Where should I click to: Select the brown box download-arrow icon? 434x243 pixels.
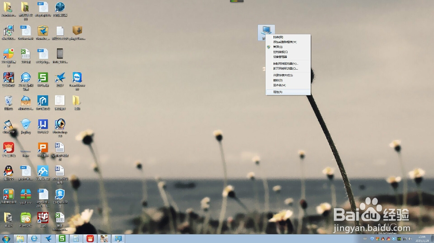coord(77,32)
